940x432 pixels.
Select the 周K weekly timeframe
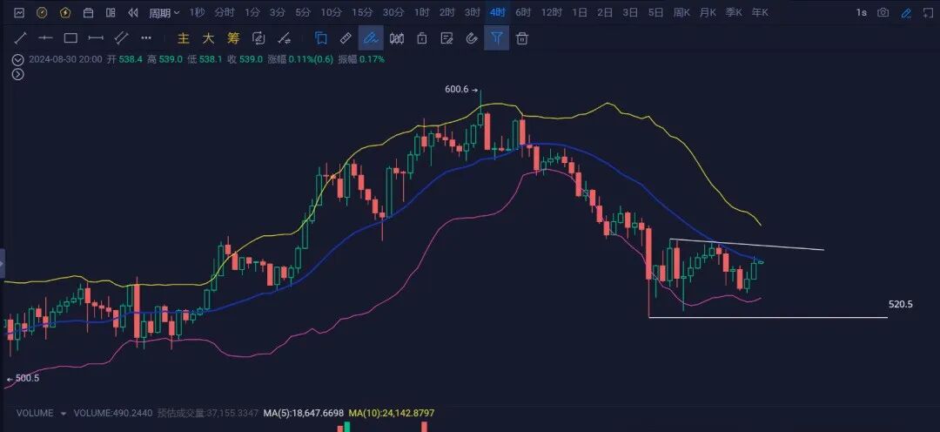[x=681, y=12]
